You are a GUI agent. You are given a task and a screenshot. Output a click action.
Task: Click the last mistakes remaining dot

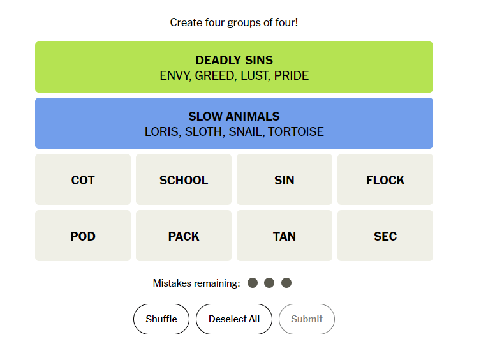click(x=286, y=283)
